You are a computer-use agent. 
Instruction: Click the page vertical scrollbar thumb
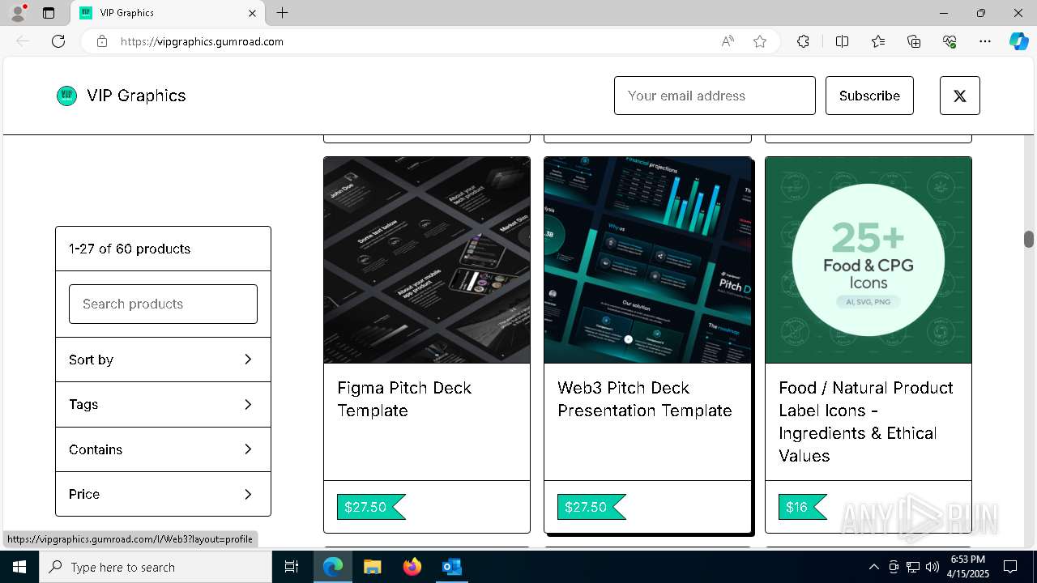[x=1029, y=239]
